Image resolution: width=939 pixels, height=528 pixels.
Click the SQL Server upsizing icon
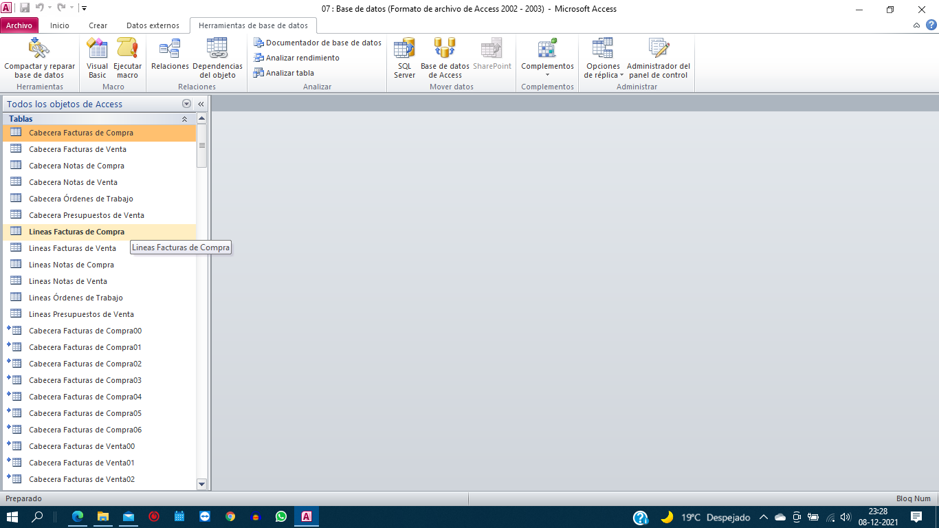click(x=404, y=48)
